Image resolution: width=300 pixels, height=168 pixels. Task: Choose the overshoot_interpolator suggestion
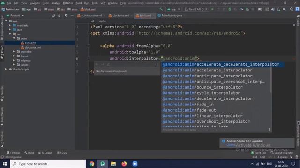click(216, 121)
